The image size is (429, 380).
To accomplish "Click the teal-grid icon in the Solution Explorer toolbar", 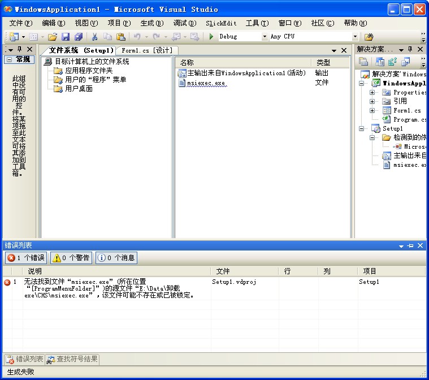I will coord(392,62).
